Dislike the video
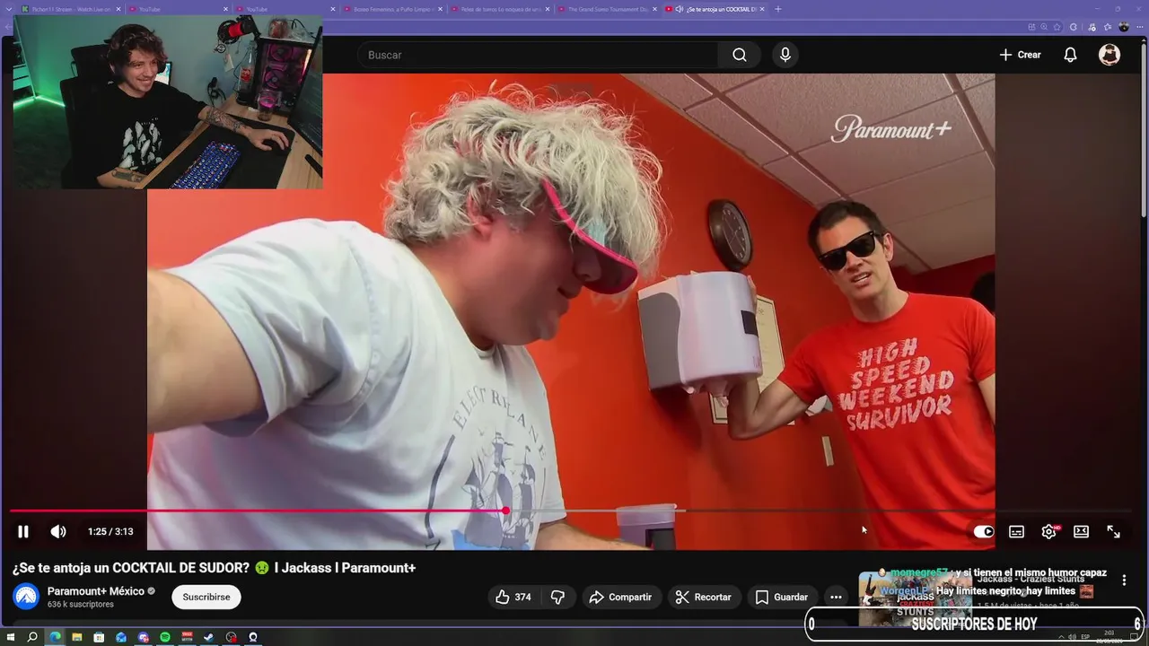The width and height of the screenshot is (1149, 646). (x=557, y=597)
